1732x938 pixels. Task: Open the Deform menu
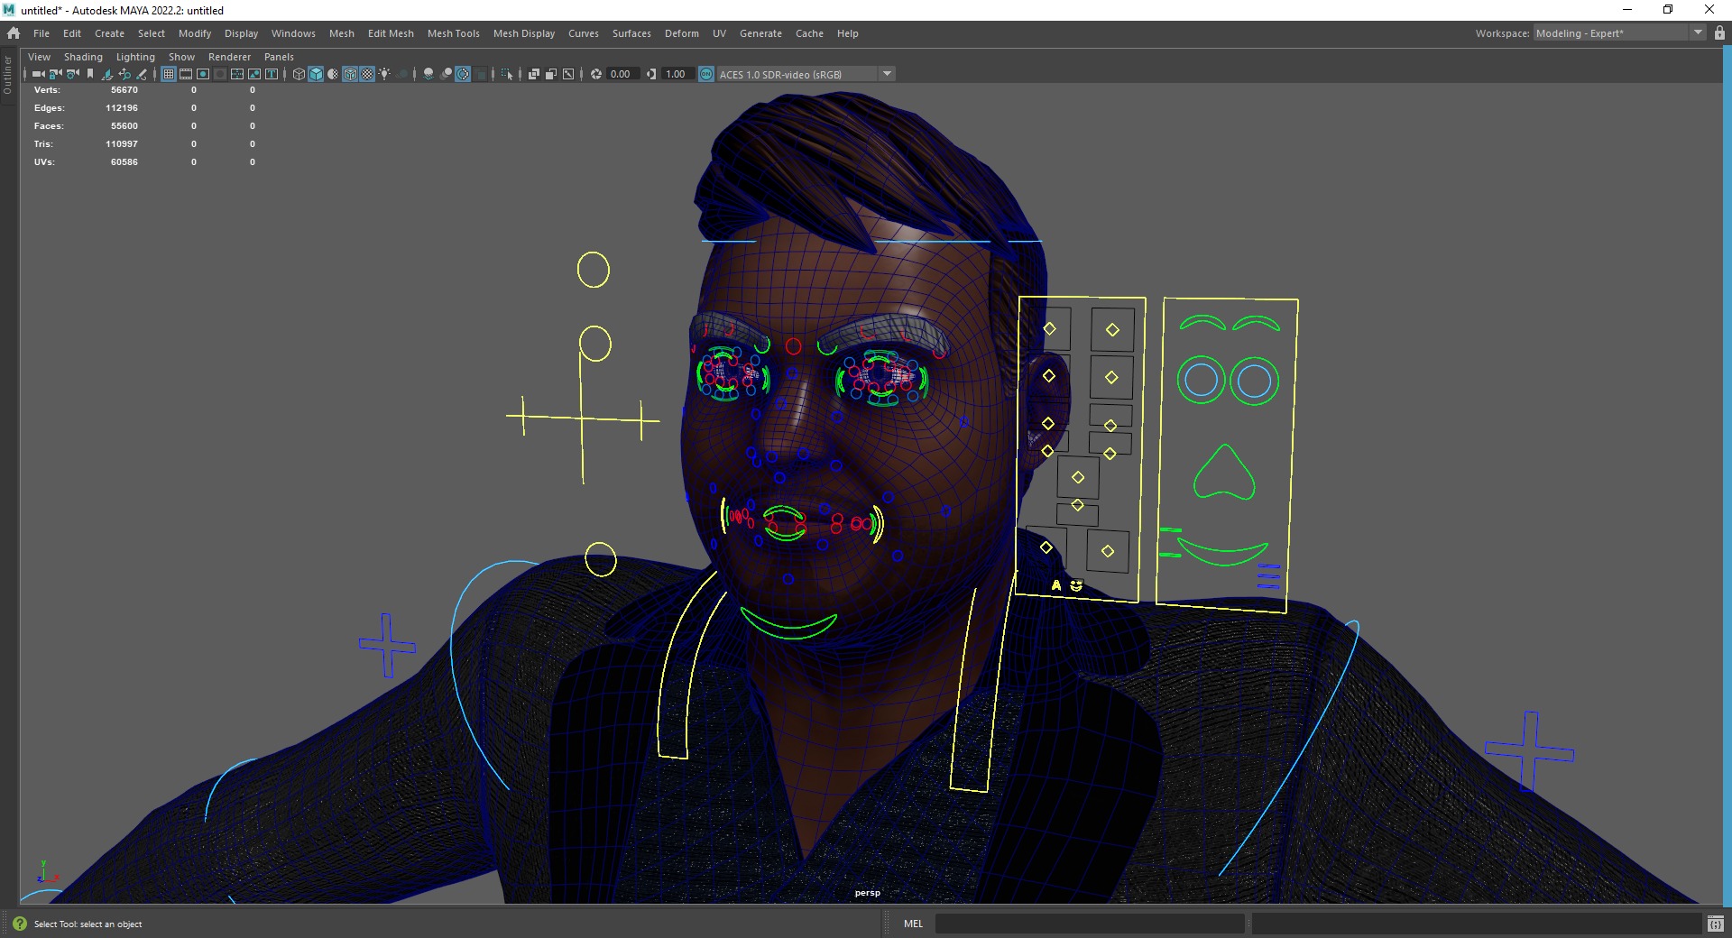[x=681, y=33]
